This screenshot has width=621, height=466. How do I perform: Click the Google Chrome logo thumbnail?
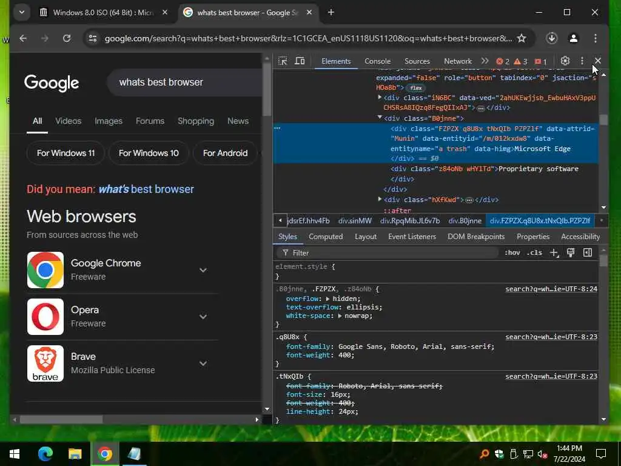pyautogui.click(x=45, y=270)
